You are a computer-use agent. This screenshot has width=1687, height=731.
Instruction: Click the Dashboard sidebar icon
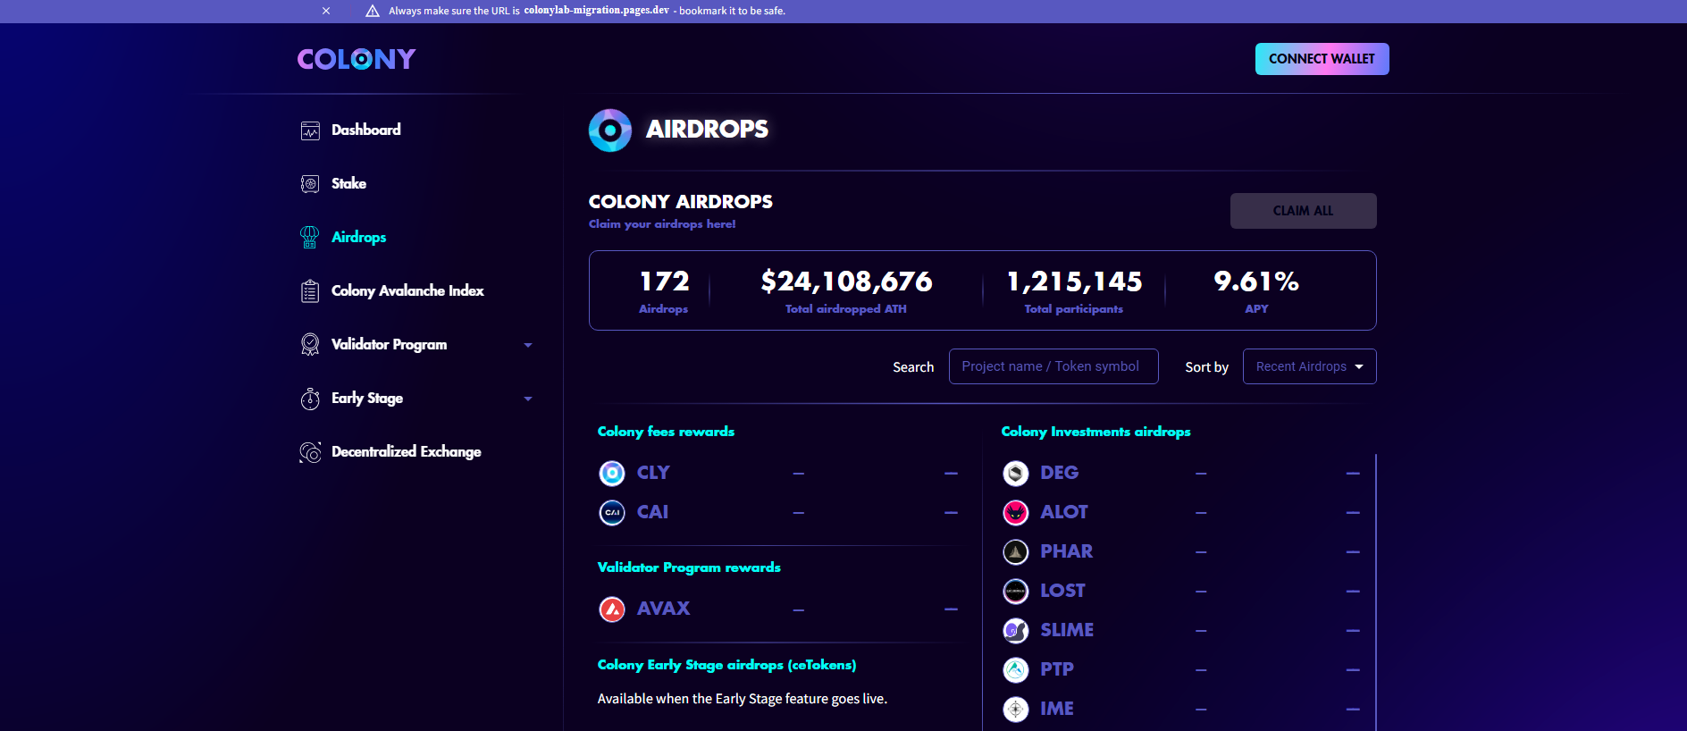(x=310, y=130)
